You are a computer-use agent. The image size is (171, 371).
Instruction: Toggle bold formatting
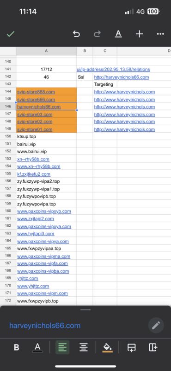pyautogui.click(x=17, y=347)
